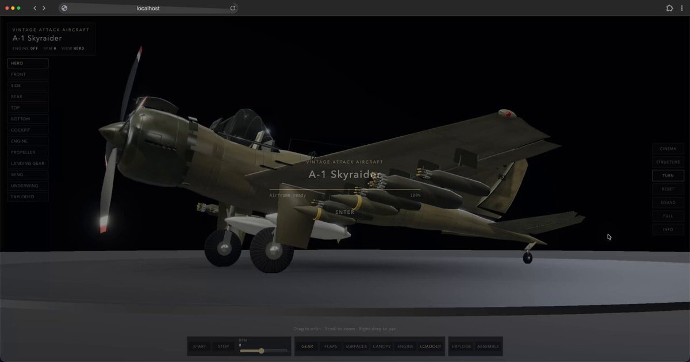Viewport: 690px width, 362px height.
Task: Click RESET on right panel
Action: pos(668,189)
